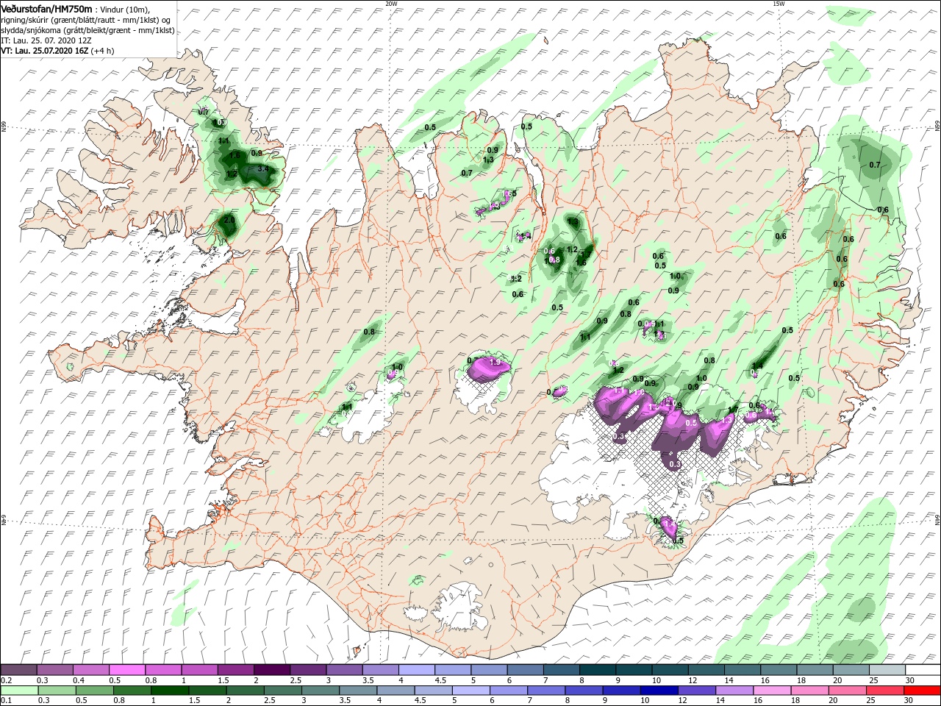This screenshot has width=941, height=706.
Task: Pick the dark teal swatch at 8, top row
Action: [x=597, y=670]
